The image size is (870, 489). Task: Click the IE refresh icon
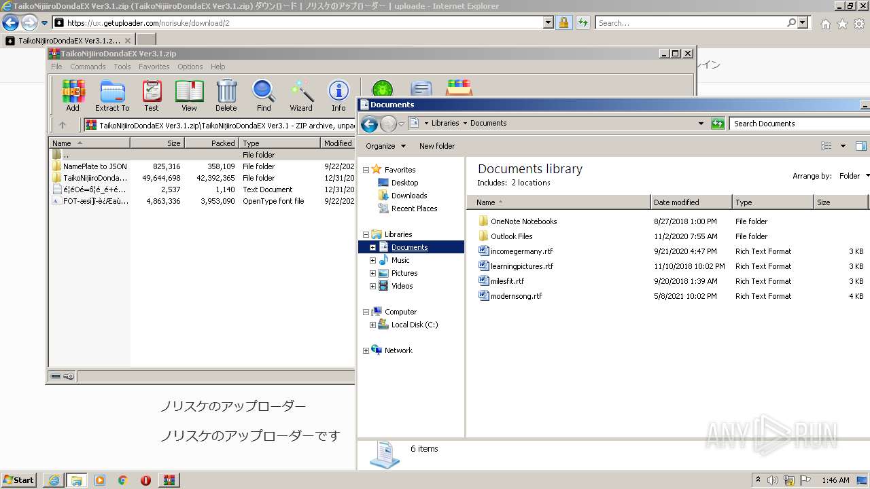pos(582,22)
